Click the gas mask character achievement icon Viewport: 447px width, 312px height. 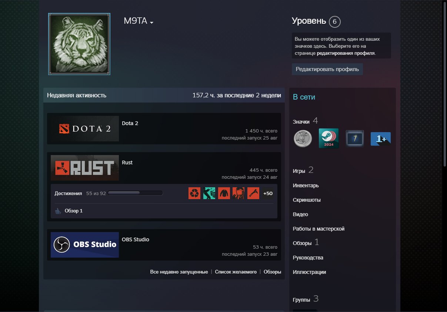[238, 193]
